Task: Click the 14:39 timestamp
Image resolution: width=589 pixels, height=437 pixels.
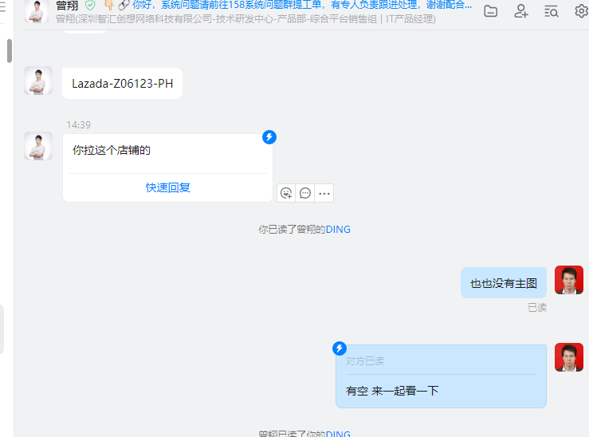Action: (x=79, y=124)
